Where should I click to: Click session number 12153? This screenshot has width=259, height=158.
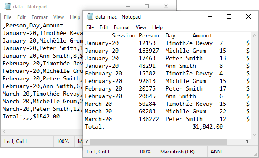tap(147, 43)
